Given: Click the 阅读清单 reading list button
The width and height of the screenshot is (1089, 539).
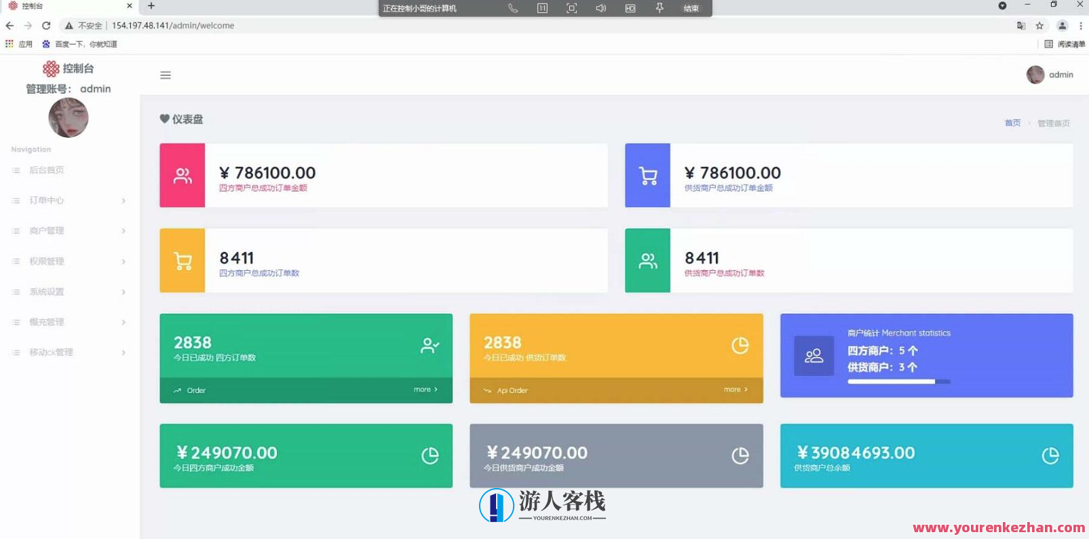Looking at the screenshot, I should tap(1065, 44).
